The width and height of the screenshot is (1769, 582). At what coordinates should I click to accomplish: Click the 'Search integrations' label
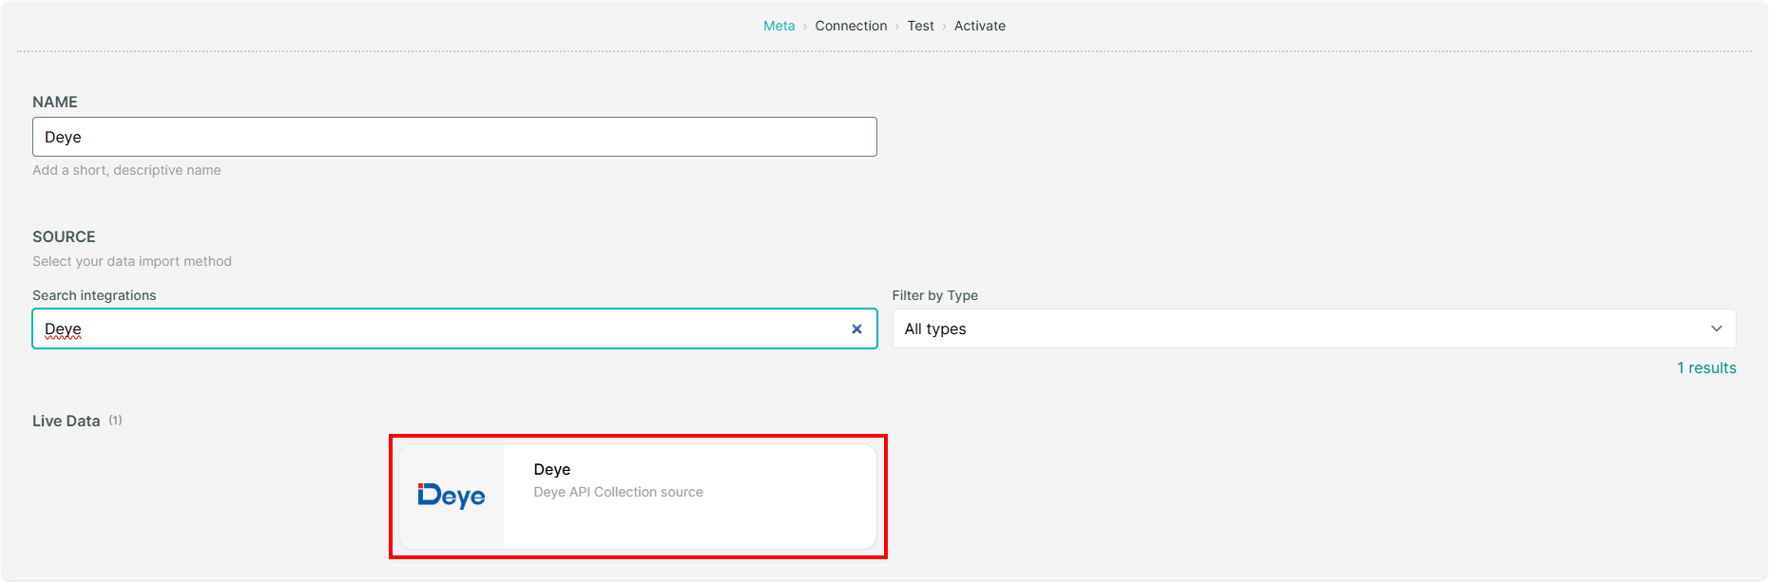click(x=94, y=295)
